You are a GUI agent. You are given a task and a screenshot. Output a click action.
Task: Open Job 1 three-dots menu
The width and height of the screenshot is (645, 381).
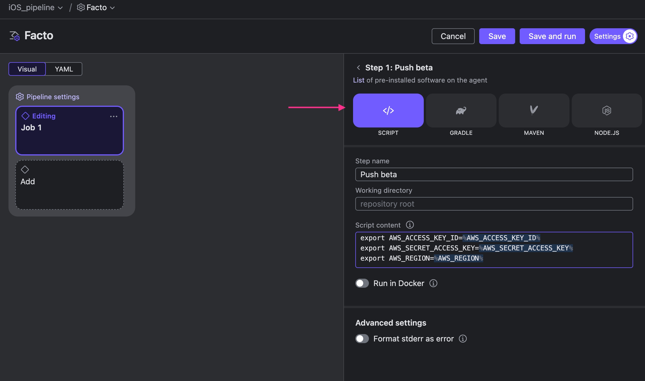click(114, 116)
